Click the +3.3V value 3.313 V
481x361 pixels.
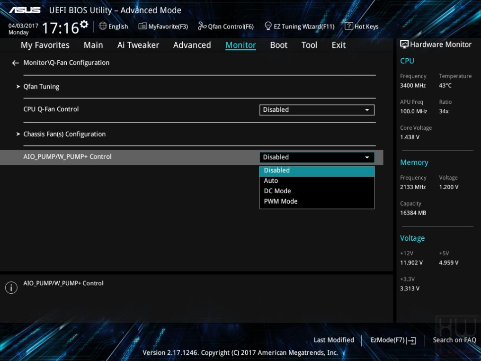410,289
